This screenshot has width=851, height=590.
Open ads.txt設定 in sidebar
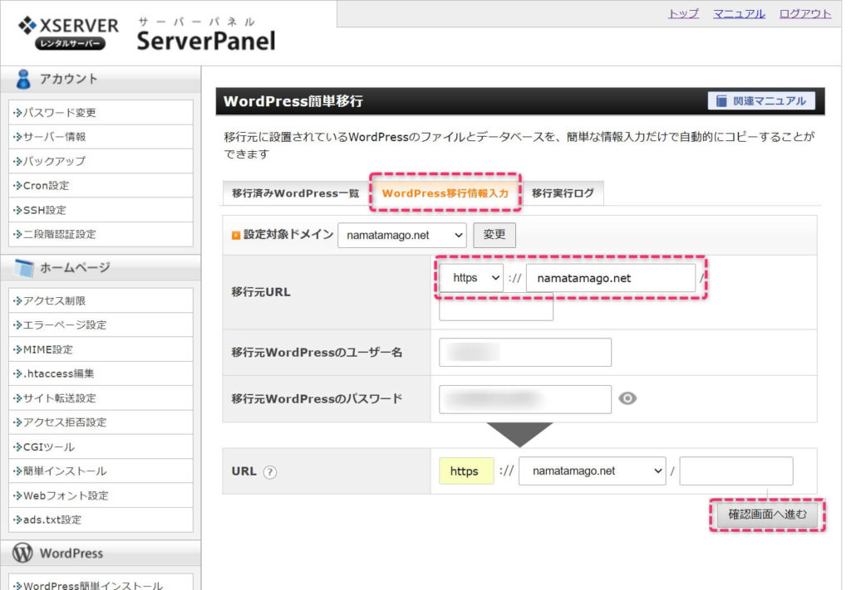point(101,520)
